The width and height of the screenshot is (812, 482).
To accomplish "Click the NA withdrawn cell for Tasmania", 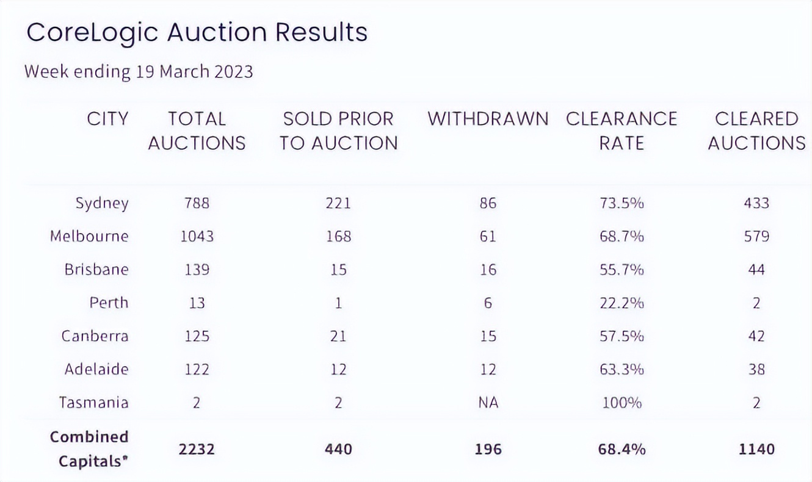I will 488,403.
